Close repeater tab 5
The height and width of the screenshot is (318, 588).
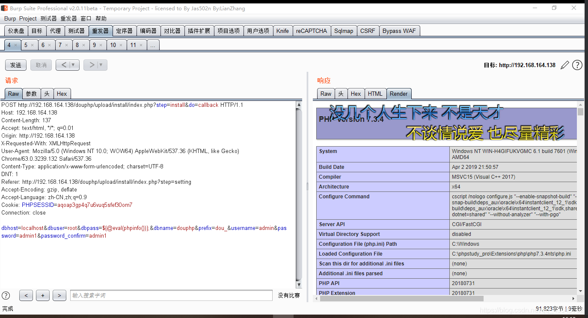click(x=32, y=45)
